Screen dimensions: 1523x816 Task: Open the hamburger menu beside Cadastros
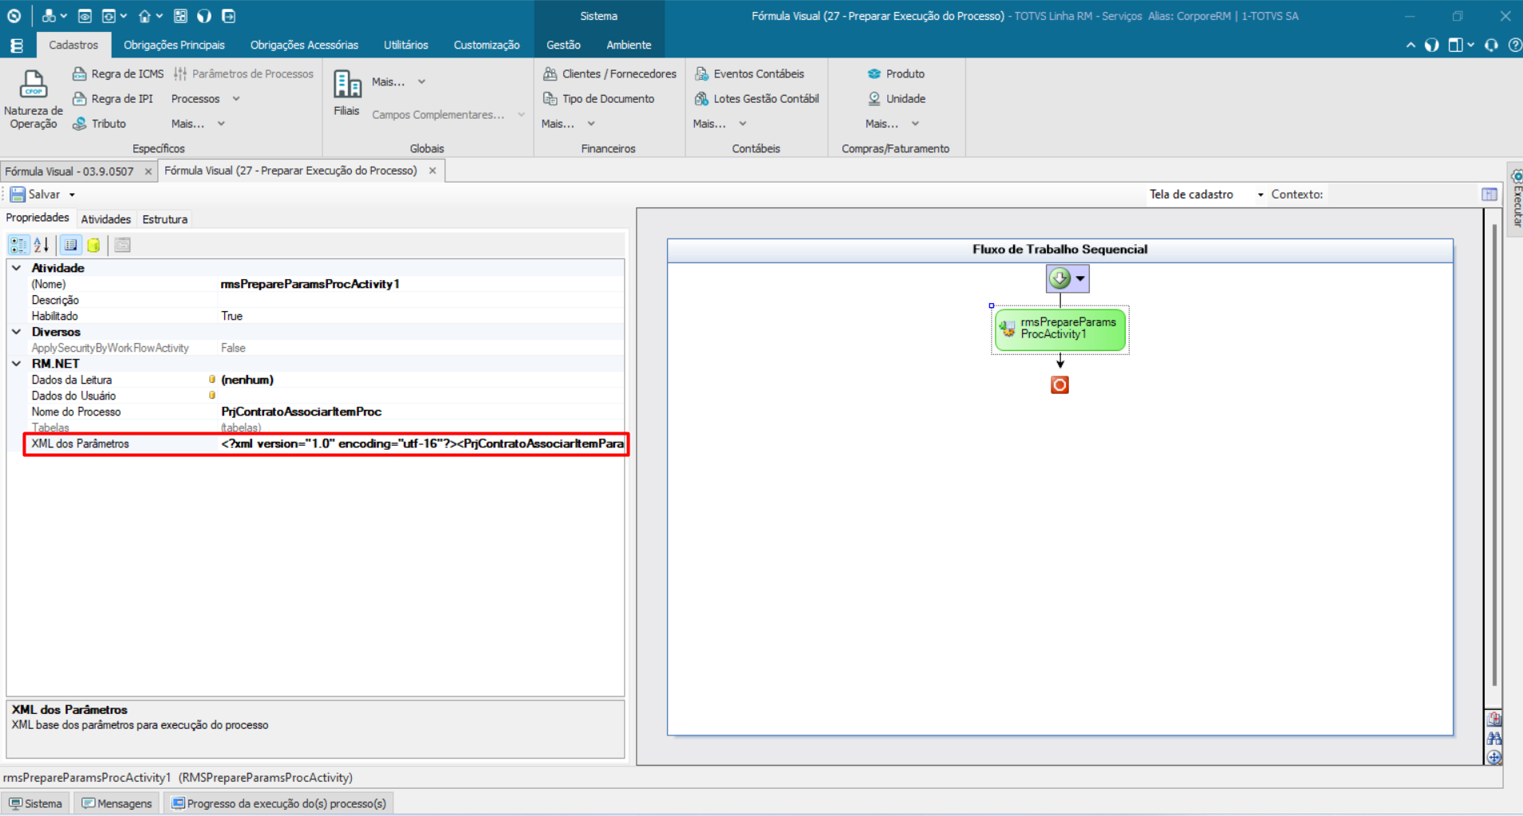point(17,45)
